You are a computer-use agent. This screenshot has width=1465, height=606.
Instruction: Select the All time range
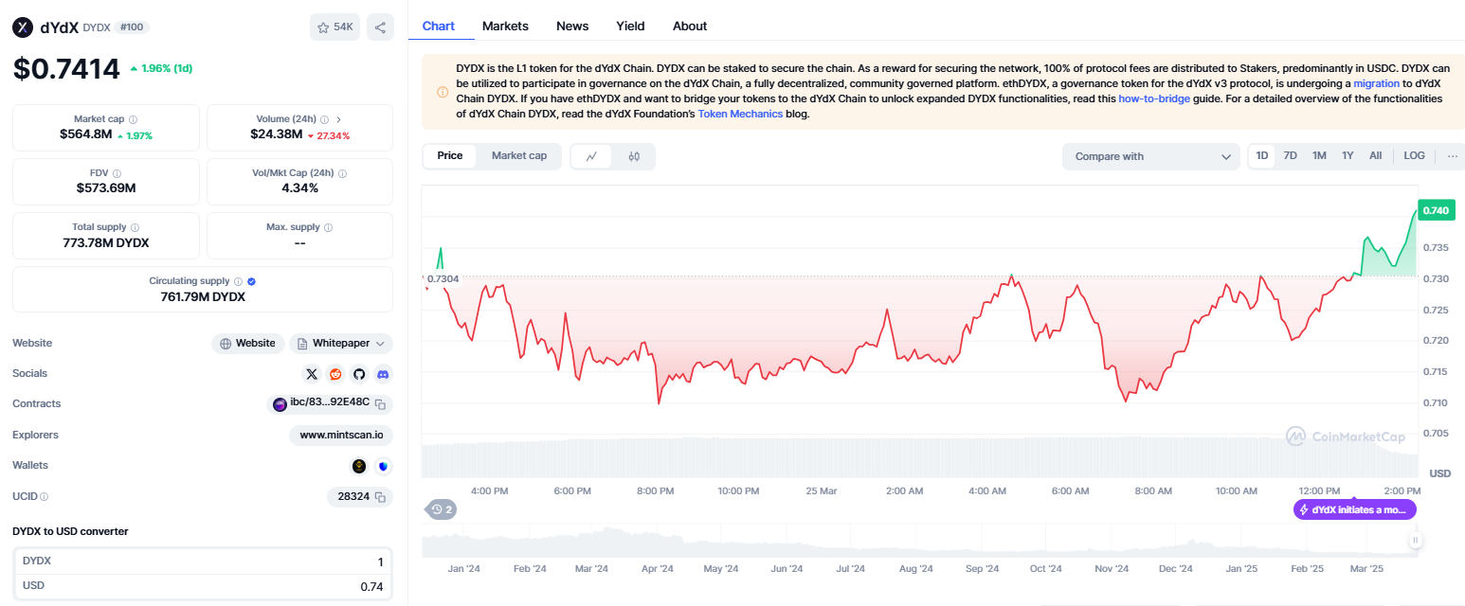coord(1376,155)
